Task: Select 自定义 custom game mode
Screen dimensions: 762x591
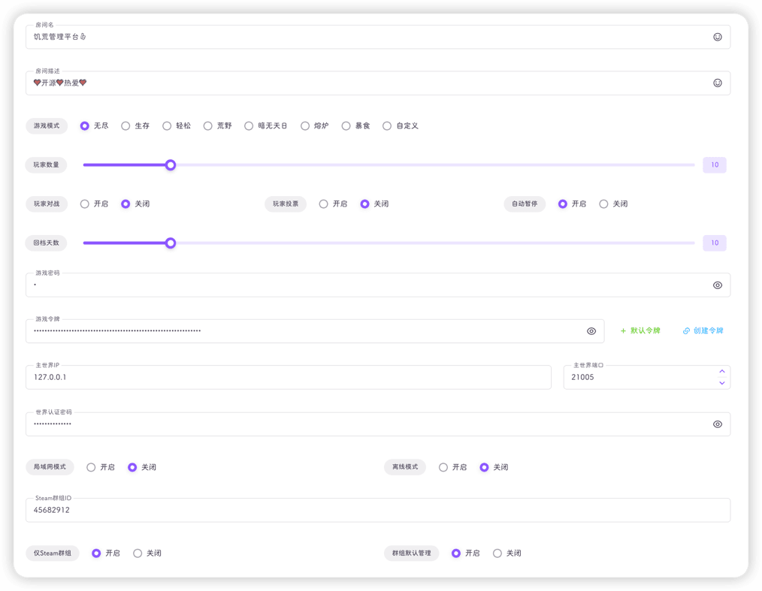Action: pos(387,126)
